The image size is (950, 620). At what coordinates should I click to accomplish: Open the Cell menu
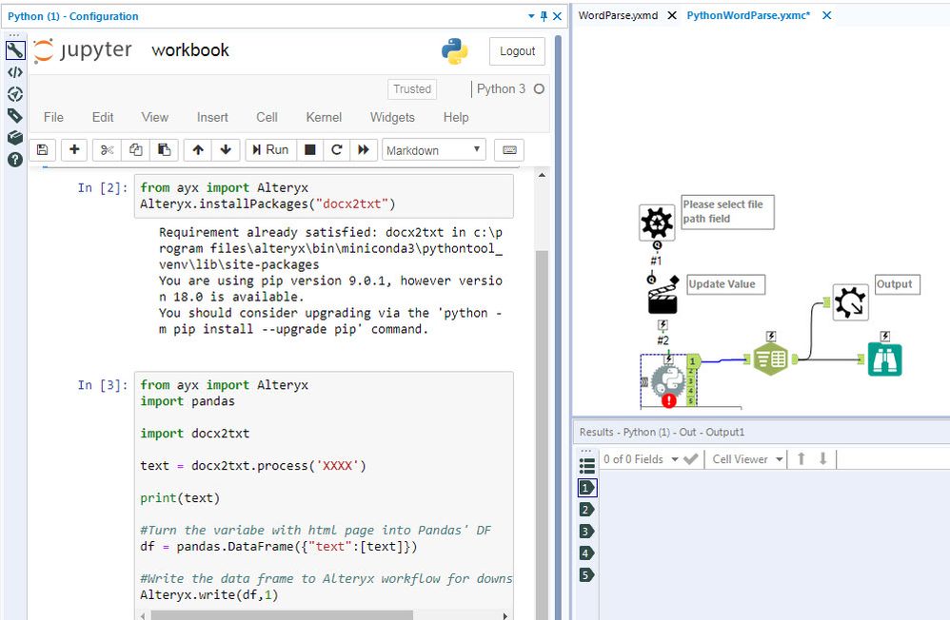coord(267,117)
